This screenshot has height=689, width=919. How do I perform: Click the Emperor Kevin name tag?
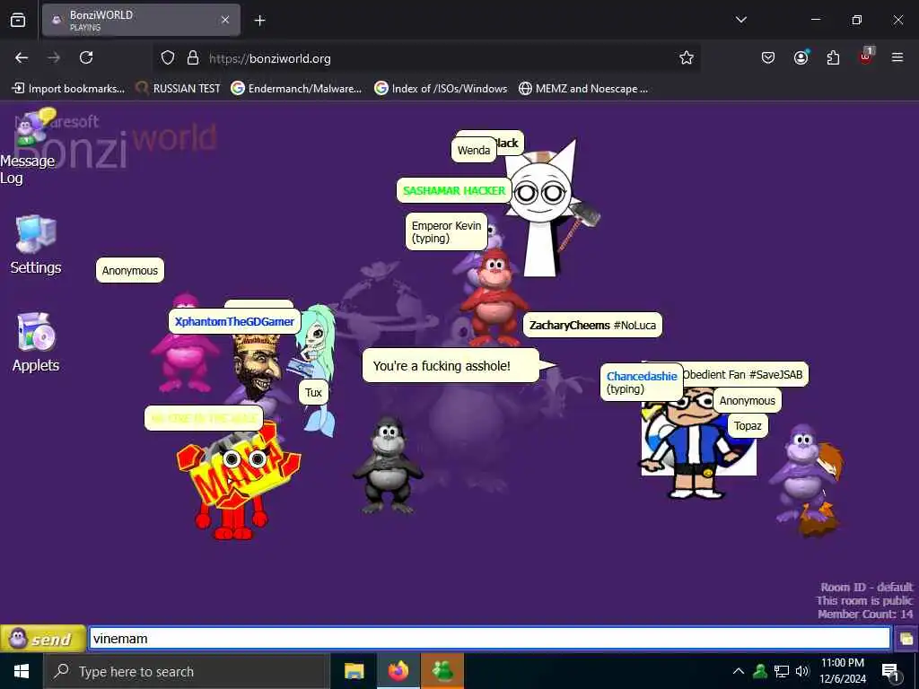pyautogui.click(x=446, y=231)
